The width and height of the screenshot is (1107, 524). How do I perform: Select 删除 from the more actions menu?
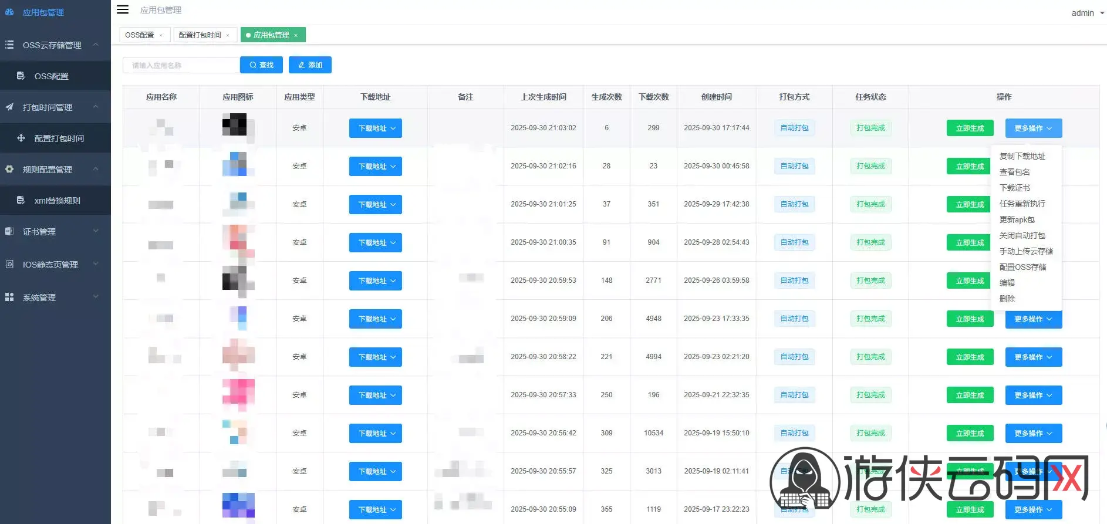[x=1007, y=299]
